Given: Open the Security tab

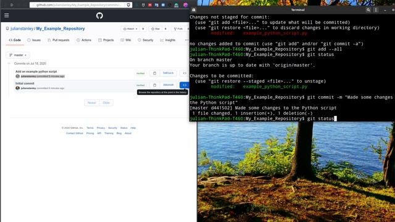Looking at the screenshot, I should (146, 40).
